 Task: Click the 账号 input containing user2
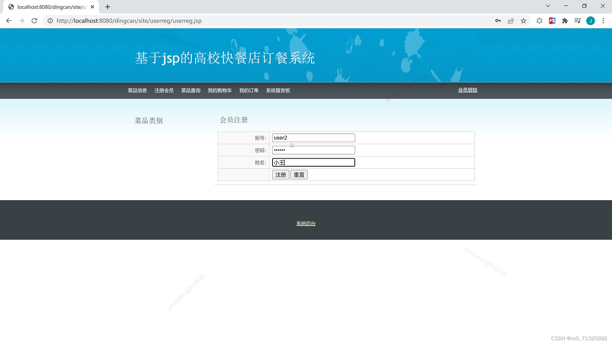(313, 138)
